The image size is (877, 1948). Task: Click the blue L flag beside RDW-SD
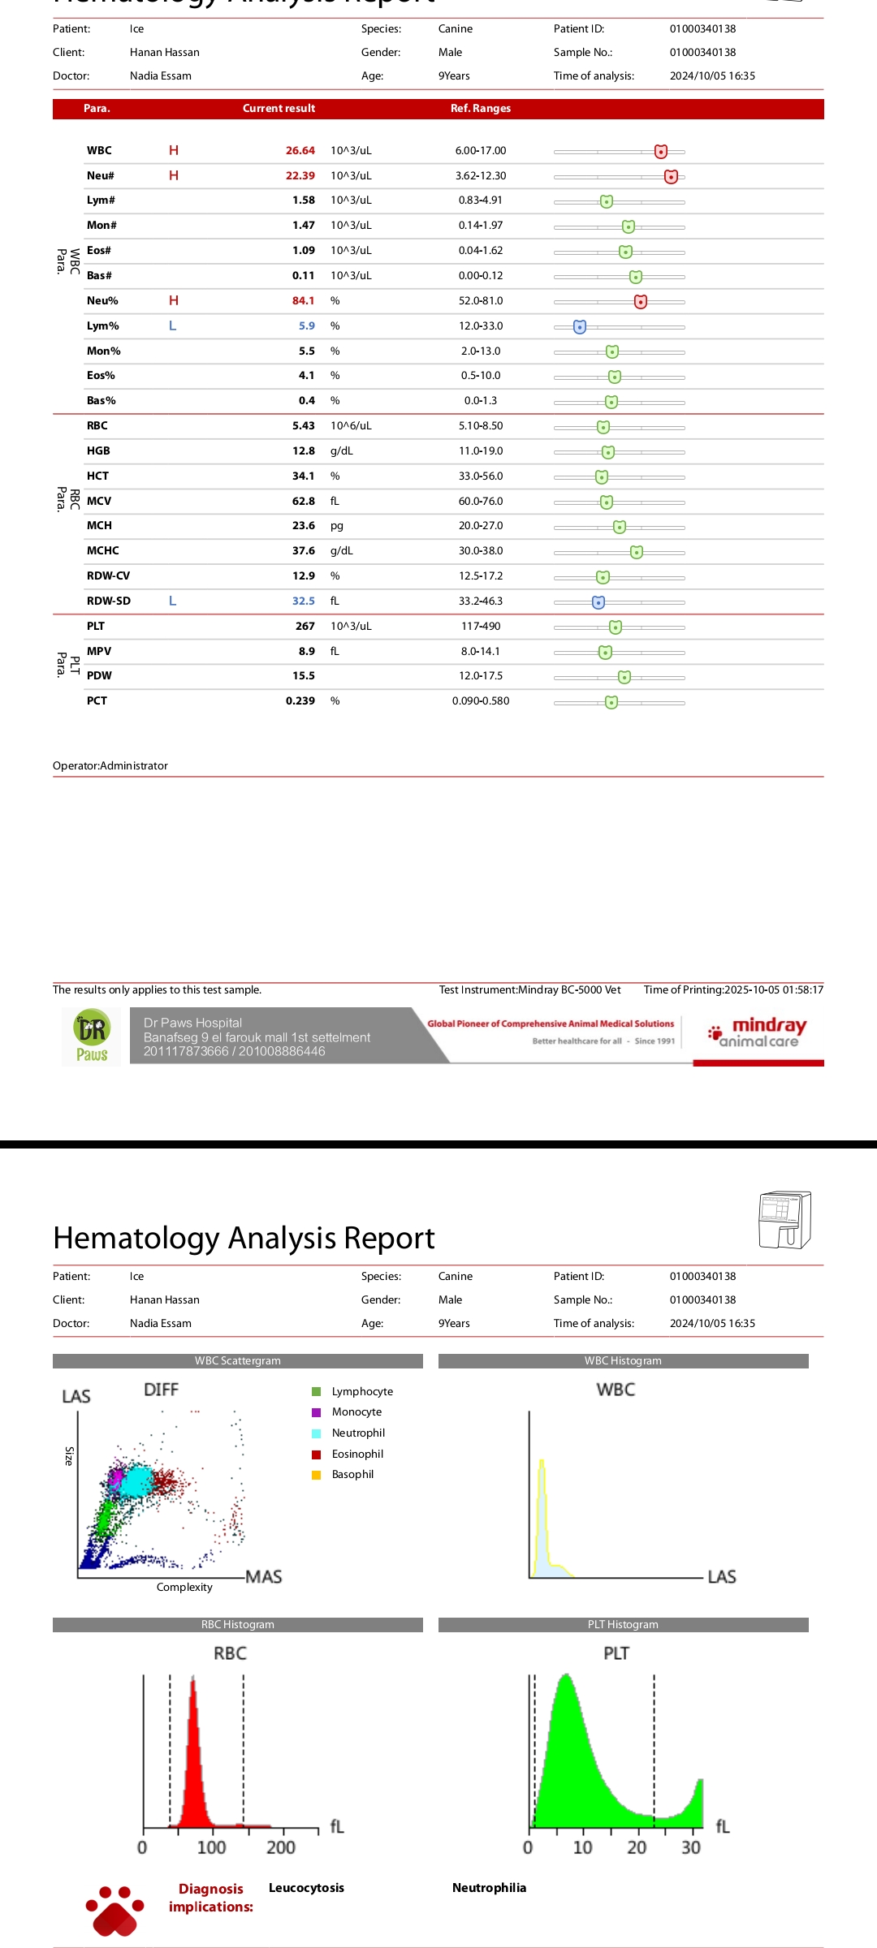[172, 601]
